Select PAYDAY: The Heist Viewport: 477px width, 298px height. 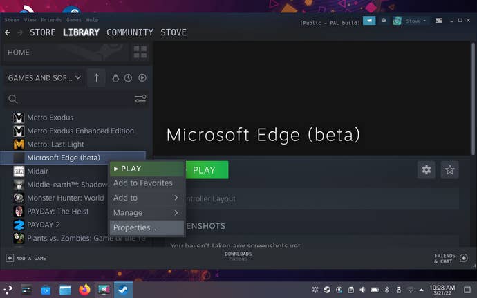coord(58,212)
